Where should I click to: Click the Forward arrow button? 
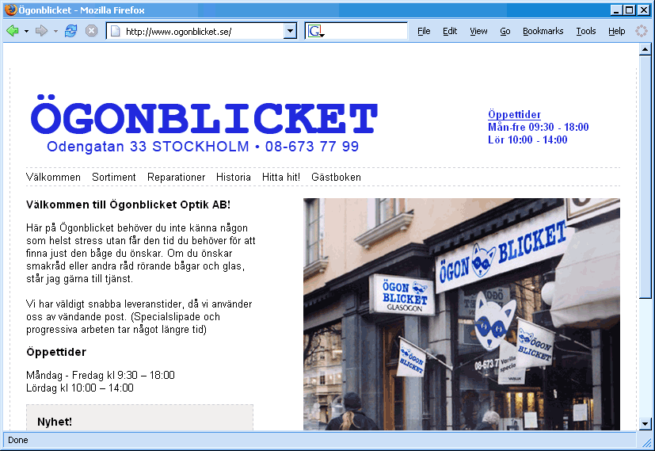(41, 31)
